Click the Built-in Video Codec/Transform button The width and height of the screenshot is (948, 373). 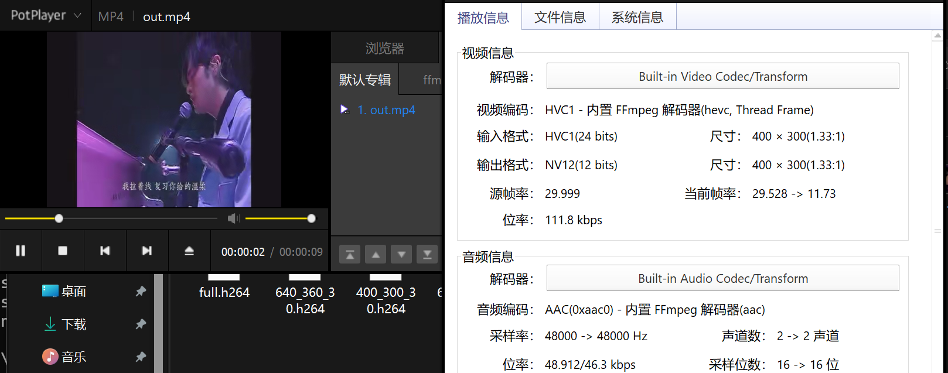(x=722, y=76)
